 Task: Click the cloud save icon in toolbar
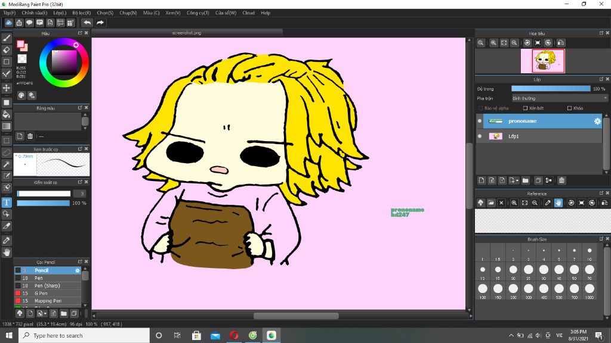(x=8, y=23)
